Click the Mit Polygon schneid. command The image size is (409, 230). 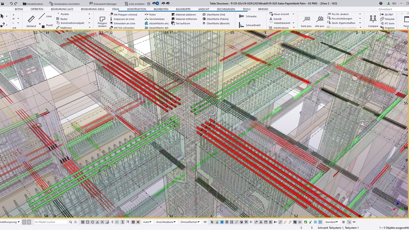123,15
